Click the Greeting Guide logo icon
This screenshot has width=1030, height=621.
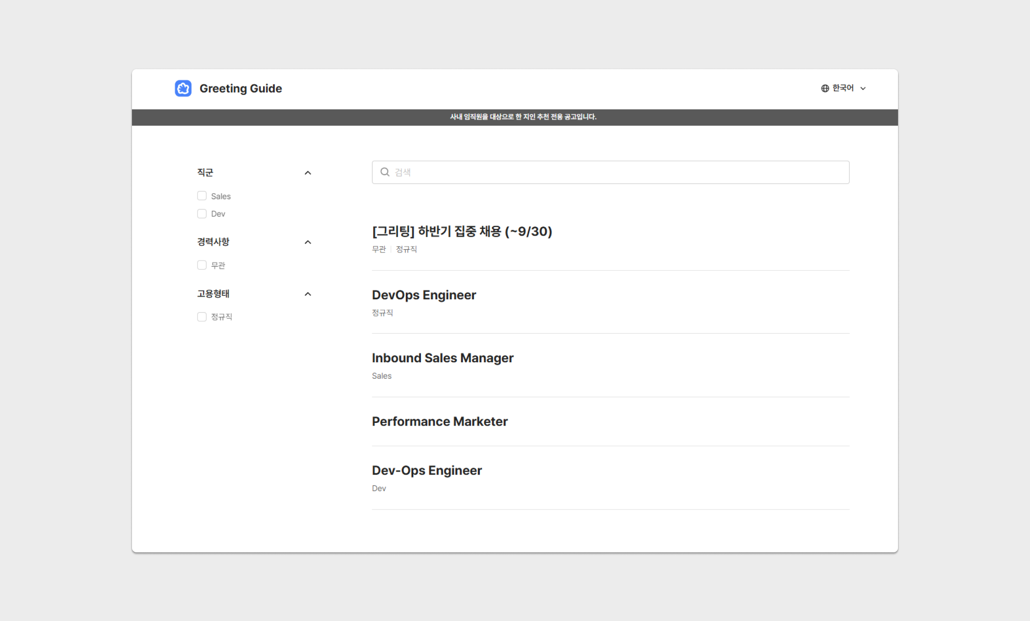183,88
